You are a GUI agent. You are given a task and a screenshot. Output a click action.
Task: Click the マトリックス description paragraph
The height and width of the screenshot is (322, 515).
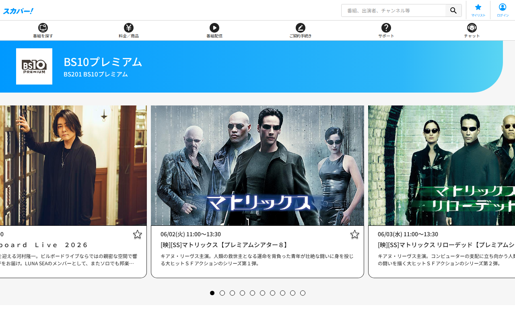coord(257,260)
